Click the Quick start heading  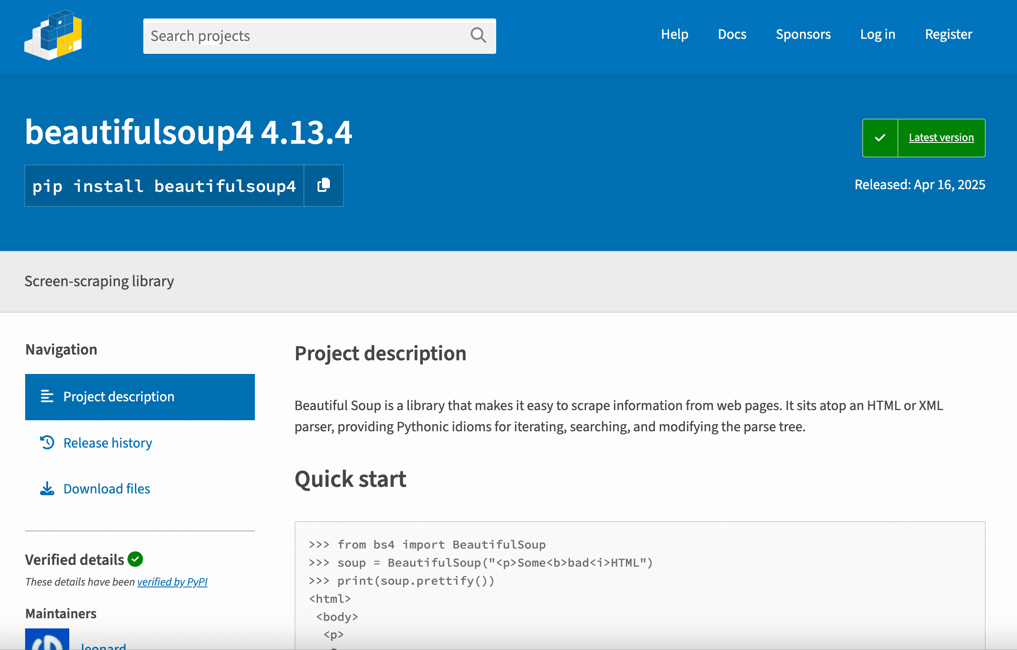(350, 479)
